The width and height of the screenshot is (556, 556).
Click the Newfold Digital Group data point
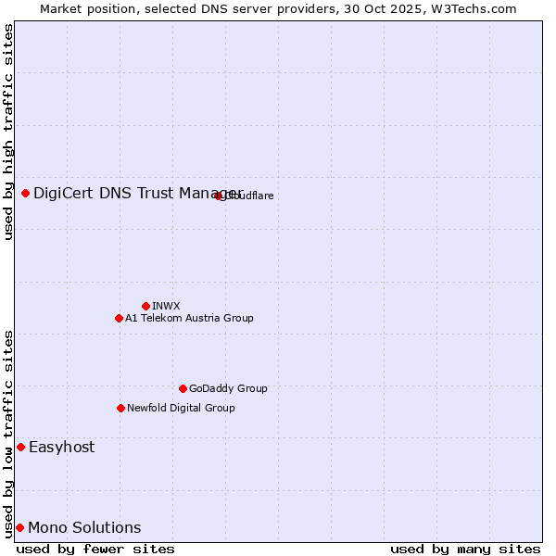point(120,408)
